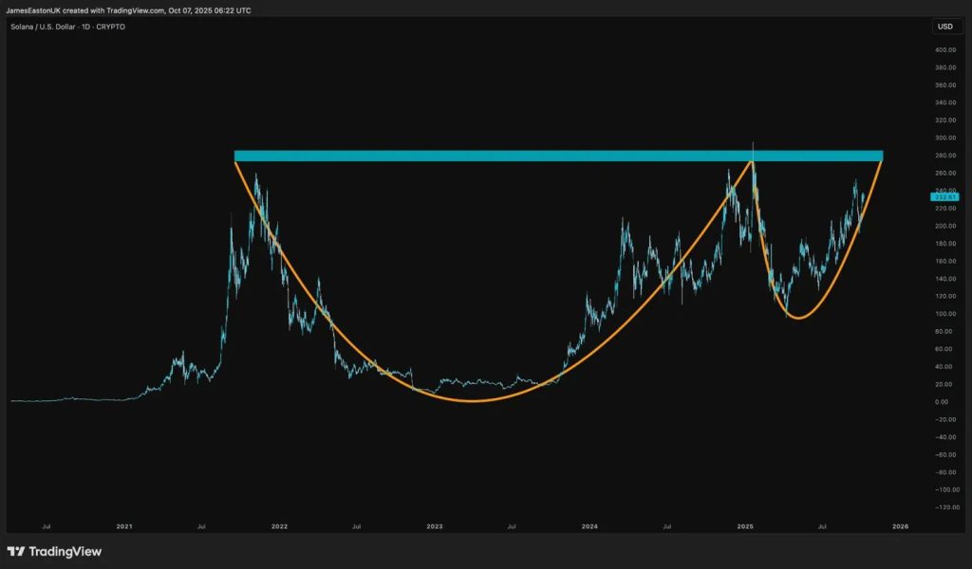This screenshot has height=569, width=972.
Task: Click the TradingView.com text in the header
Action: pos(137,9)
